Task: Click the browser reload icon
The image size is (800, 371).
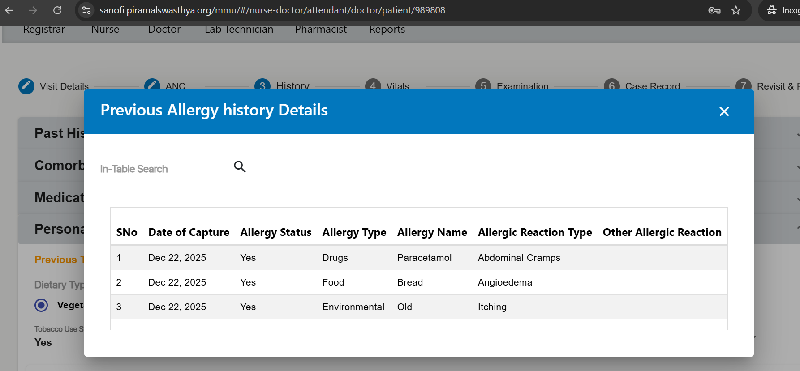Action: pos(57,10)
